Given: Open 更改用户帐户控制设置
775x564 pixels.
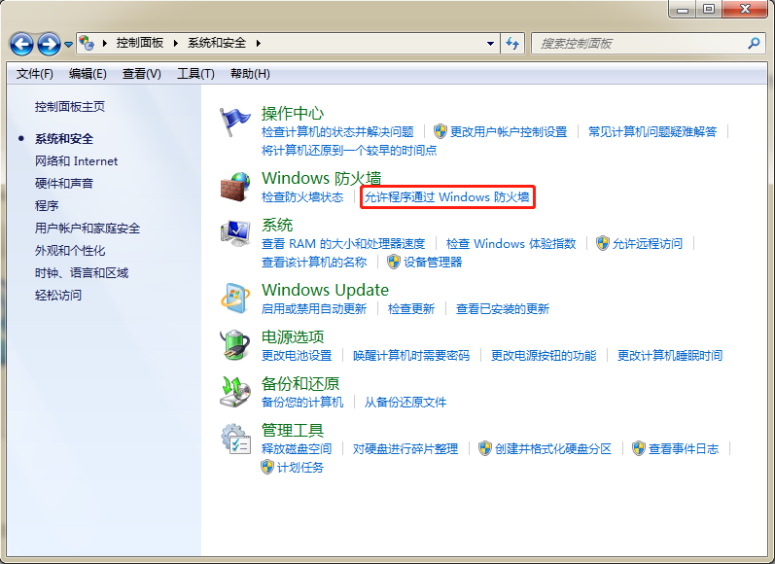Looking at the screenshot, I should click(509, 132).
